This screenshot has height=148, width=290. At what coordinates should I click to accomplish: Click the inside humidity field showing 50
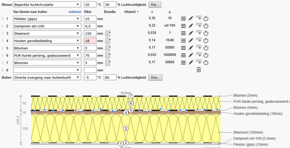(x=110, y=5)
